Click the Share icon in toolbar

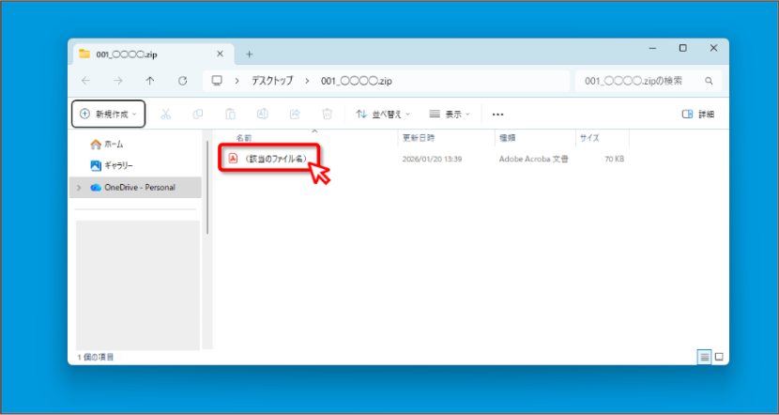pyautogui.click(x=295, y=114)
